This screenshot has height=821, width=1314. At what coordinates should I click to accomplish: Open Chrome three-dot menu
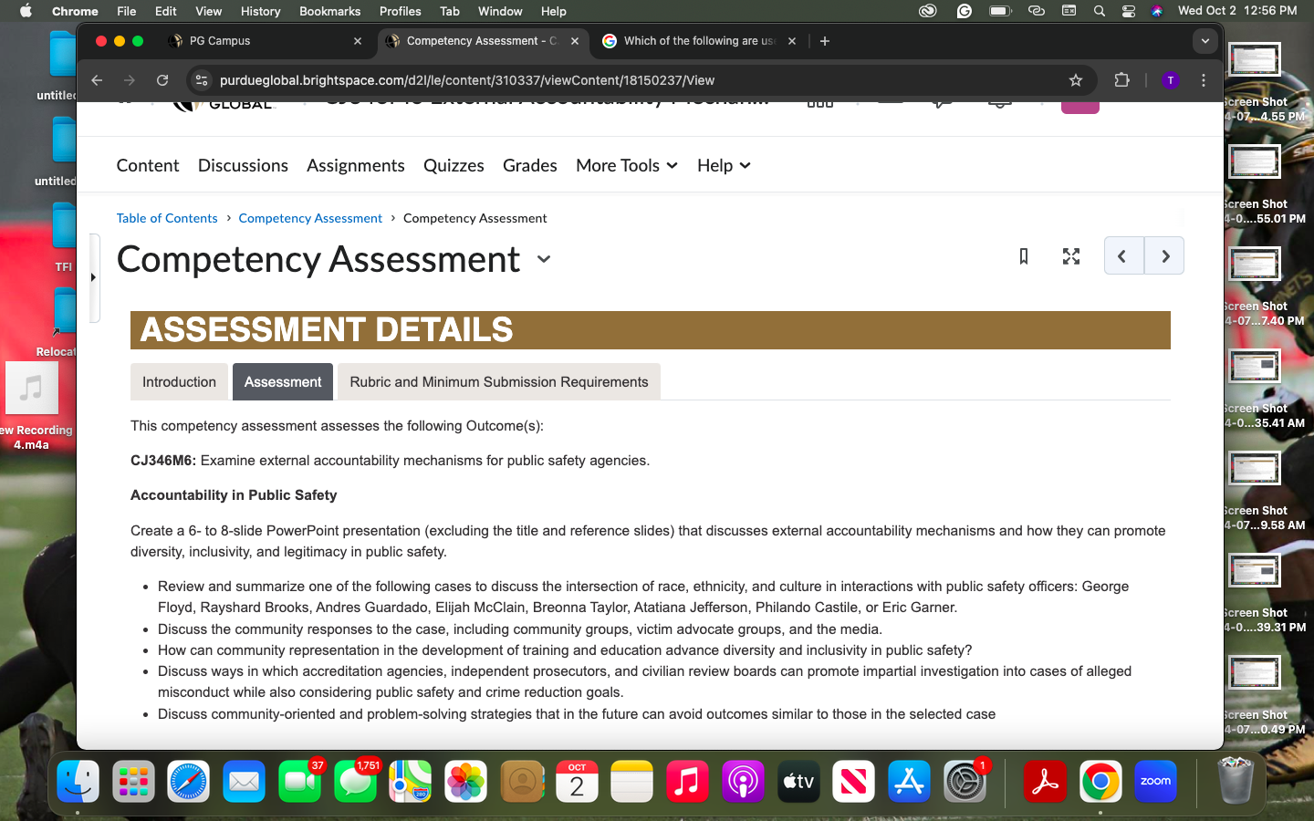point(1204,80)
